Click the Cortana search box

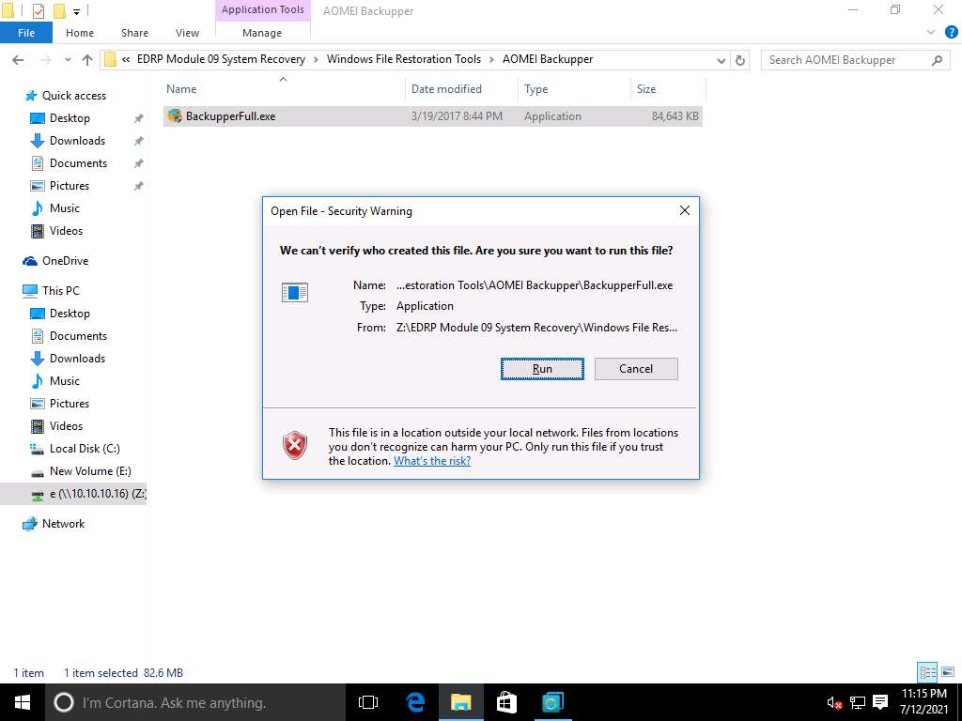coord(195,702)
